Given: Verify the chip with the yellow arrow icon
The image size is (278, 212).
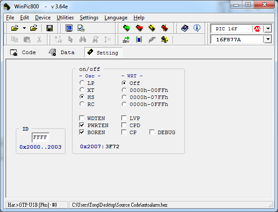Looking at the screenshot, I should (x=152, y=28).
